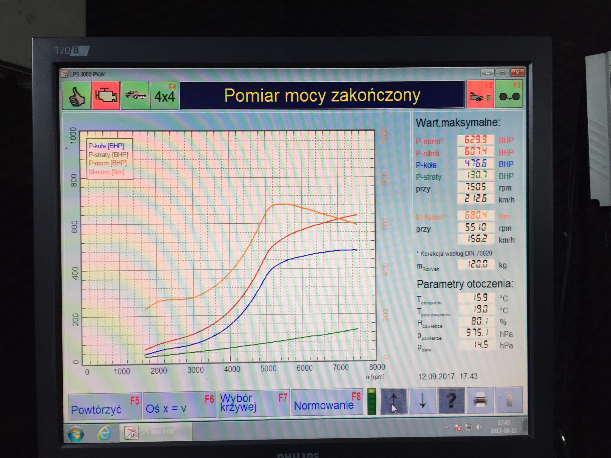Click the Normowanie F8 button

point(327,403)
